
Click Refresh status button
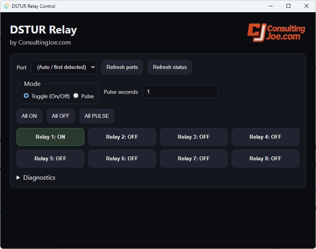[170, 67]
